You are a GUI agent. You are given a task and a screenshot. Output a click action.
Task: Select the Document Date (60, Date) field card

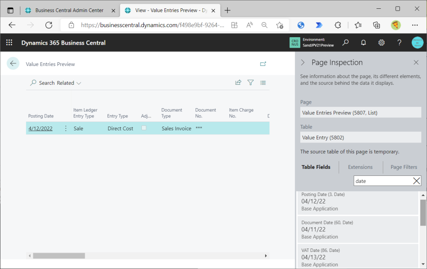click(358, 229)
